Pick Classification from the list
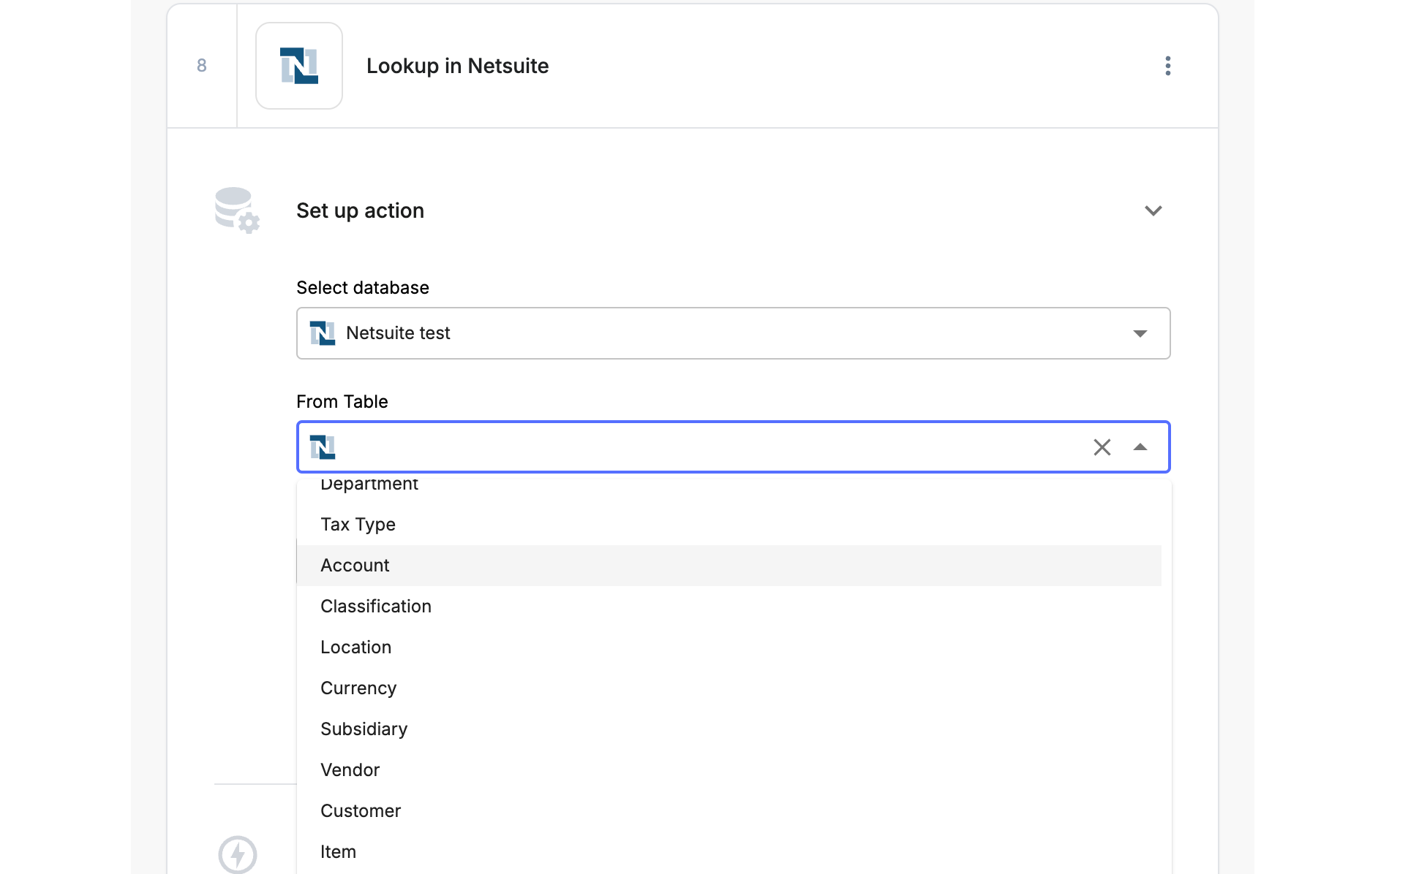The width and height of the screenshot is (1419, 874). click(376, 607)
